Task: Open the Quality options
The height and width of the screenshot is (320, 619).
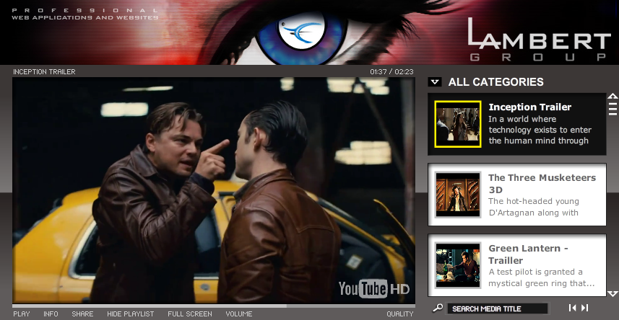Action: pyautogui.click(x=400, y=314)
